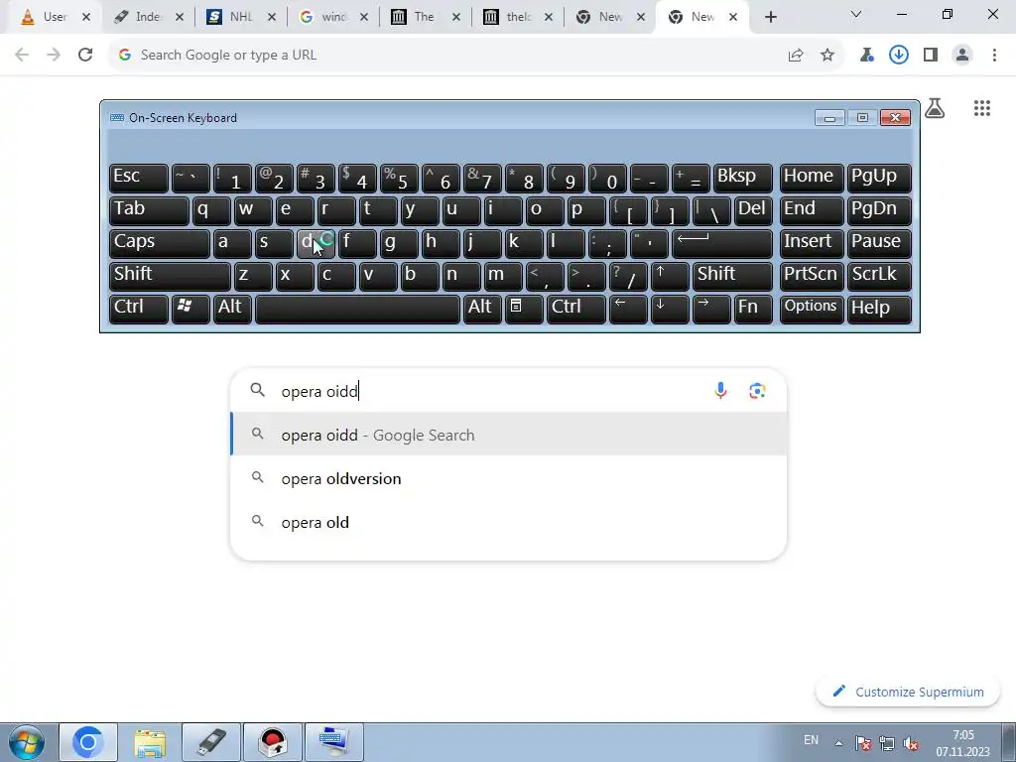Viewport: 1016px width, 762px height.
Task: Click the Del key
Action: pyautogui.click(x=753, y=210)
